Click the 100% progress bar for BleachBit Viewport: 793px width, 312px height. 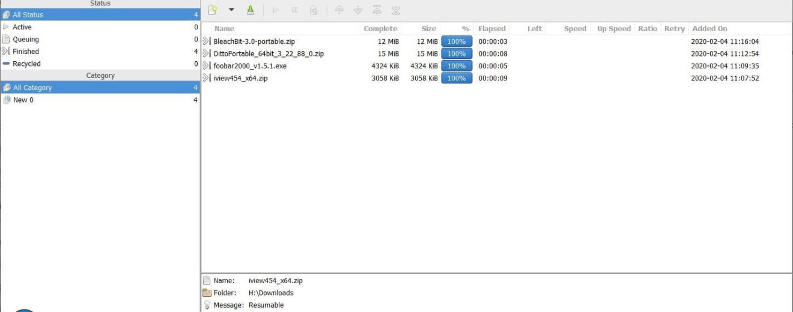coord(457,41)
